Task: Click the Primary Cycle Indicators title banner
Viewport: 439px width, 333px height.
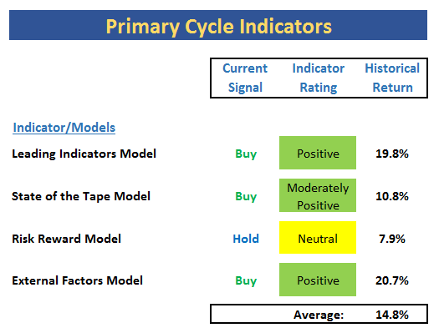Action: pos(218,25)
